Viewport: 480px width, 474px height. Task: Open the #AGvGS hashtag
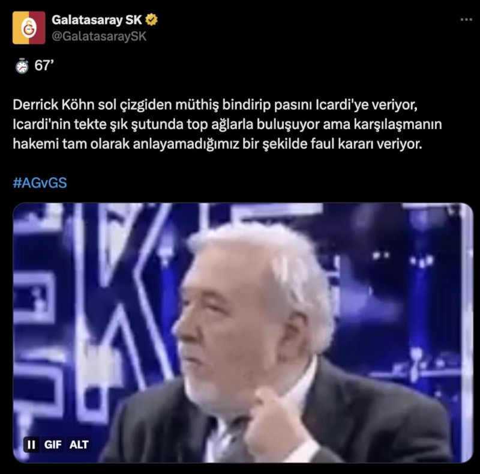40,183
